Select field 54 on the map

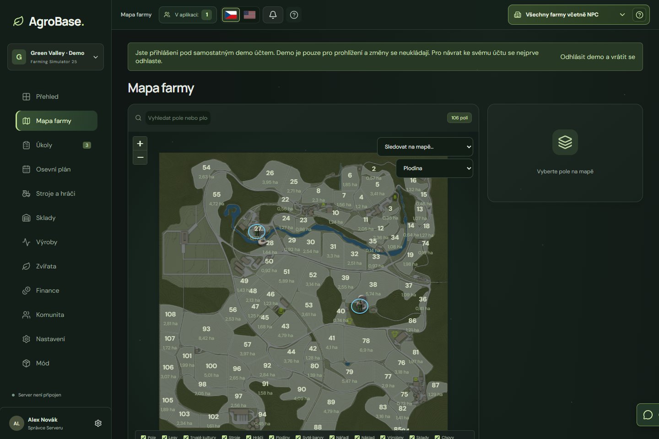(x=206, y=167)
